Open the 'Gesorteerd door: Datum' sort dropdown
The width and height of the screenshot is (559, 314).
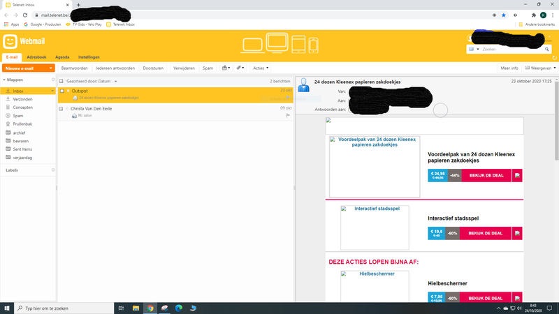(92, 82)
